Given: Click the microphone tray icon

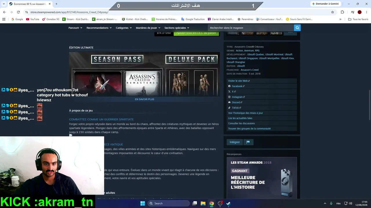Looking at the screenshot, I should tap(331, 203).
